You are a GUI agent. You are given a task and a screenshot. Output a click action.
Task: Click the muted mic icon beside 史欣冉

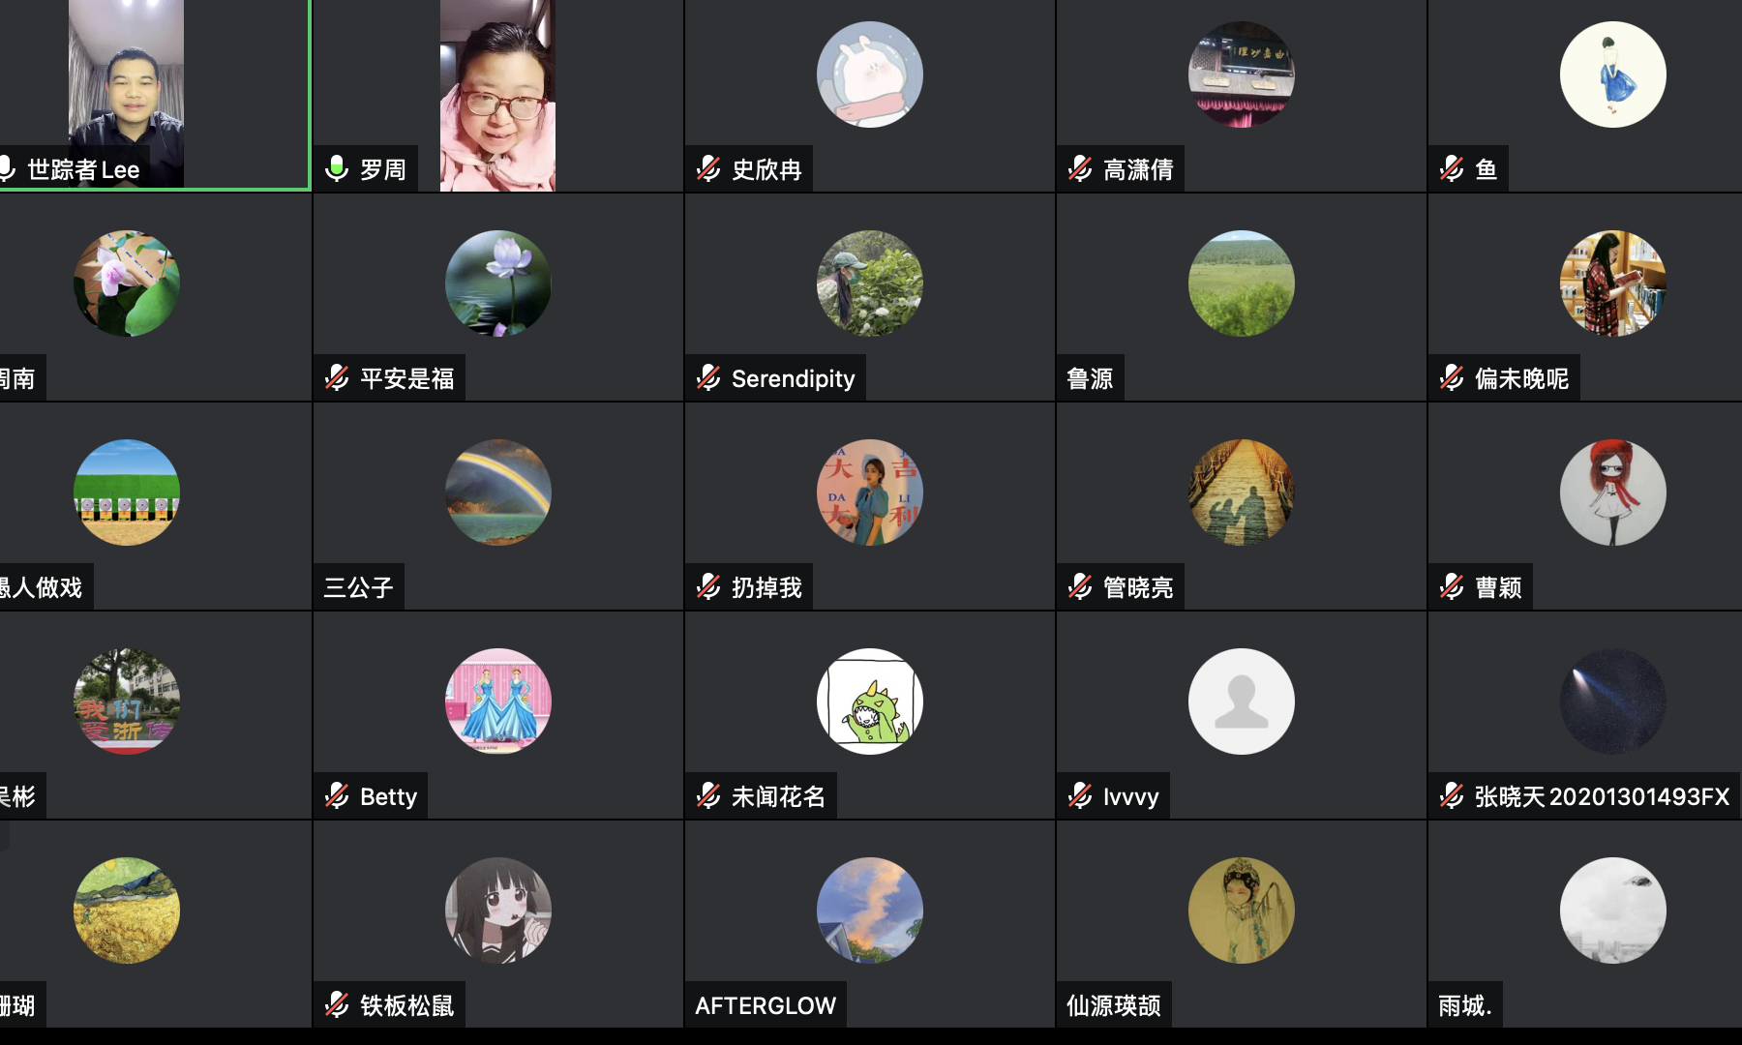pos(708,169)
